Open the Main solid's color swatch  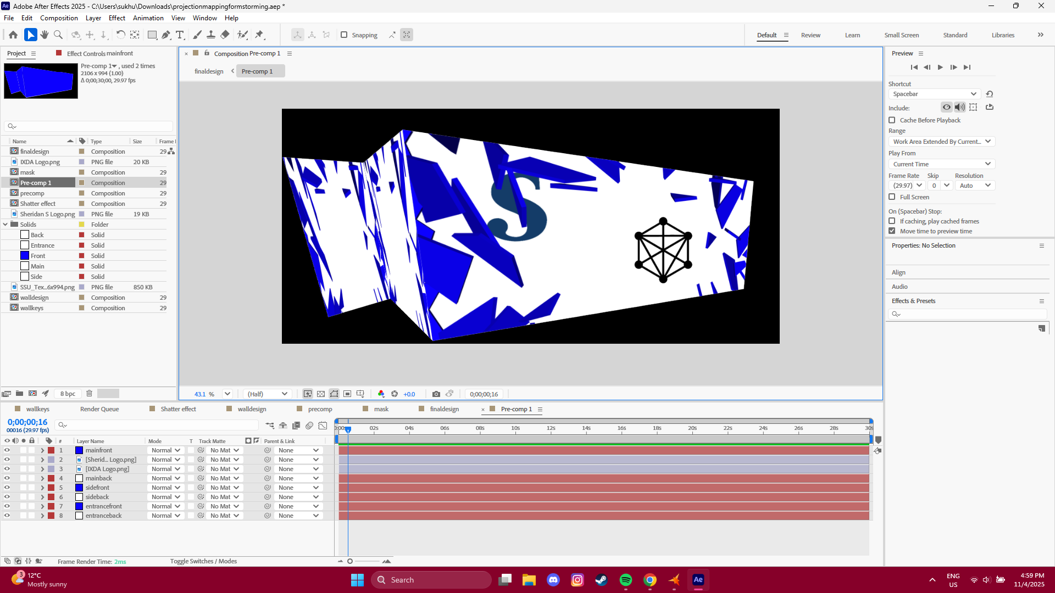pos(24,266)
